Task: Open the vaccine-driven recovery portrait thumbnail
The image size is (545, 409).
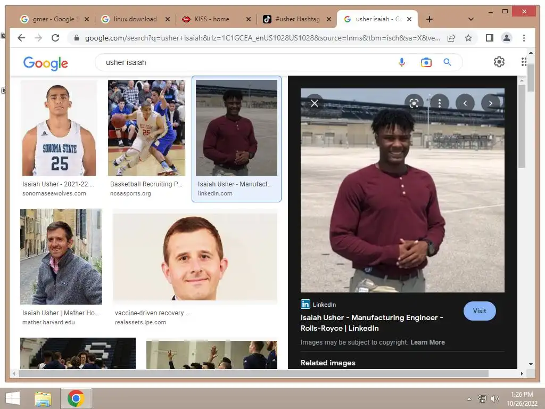Action: 195,257
